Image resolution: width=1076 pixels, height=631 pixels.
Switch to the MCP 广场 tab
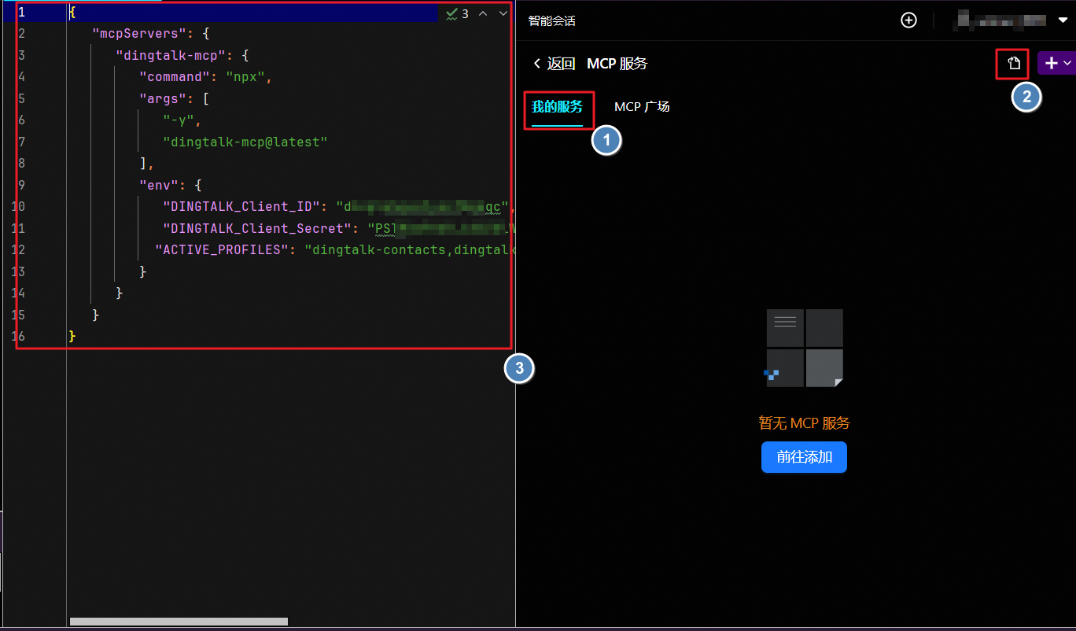642,106
